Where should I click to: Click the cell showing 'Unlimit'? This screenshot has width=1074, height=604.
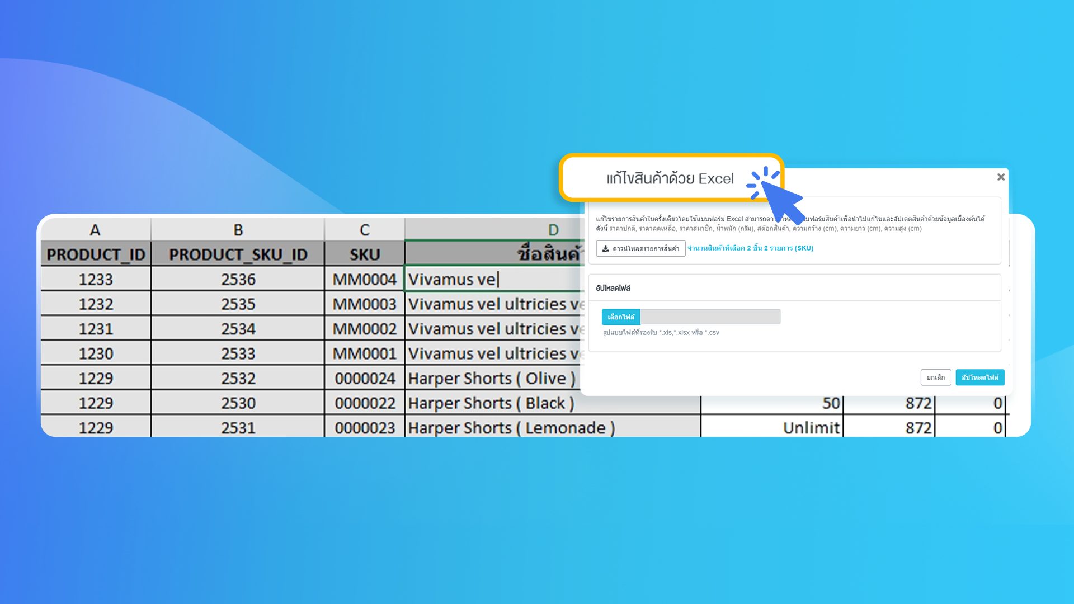[811, 428]
